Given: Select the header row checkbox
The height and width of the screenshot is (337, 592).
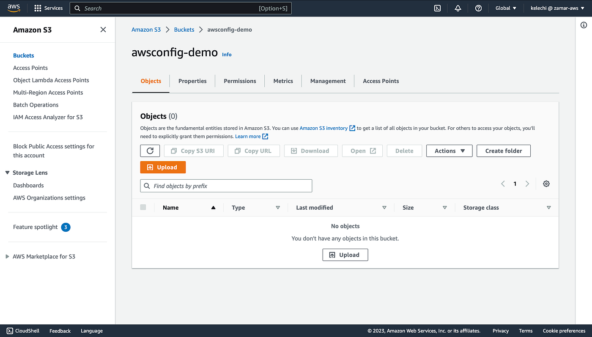Looking at the screenshot, I should coord(143,207).
